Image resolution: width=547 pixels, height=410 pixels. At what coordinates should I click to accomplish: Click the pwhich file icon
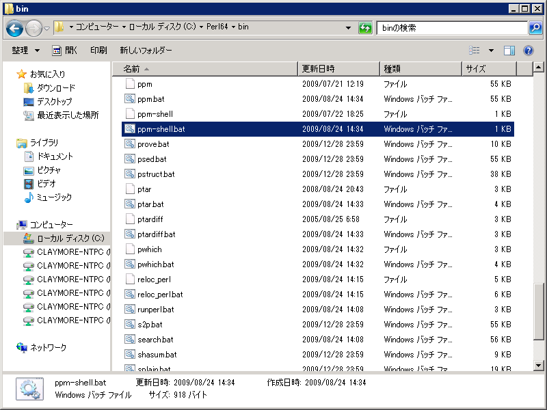(x=130, y=249)
